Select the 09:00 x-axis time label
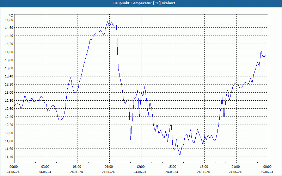Viewport: 282px width, 176px height. pos(109,167)
